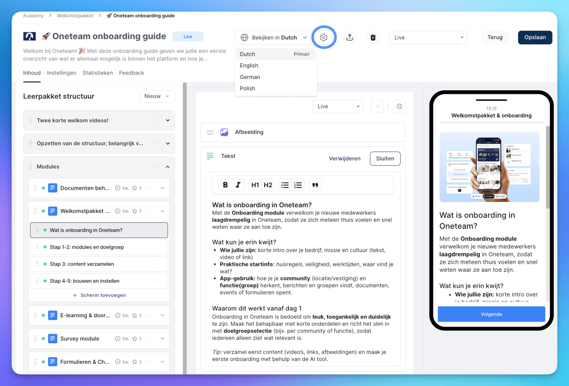The image size is (569, 386).
Task: Click the green Tekst block icon
Action: tap(210, 156)
